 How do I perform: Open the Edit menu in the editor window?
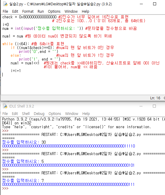click(15, 12)
